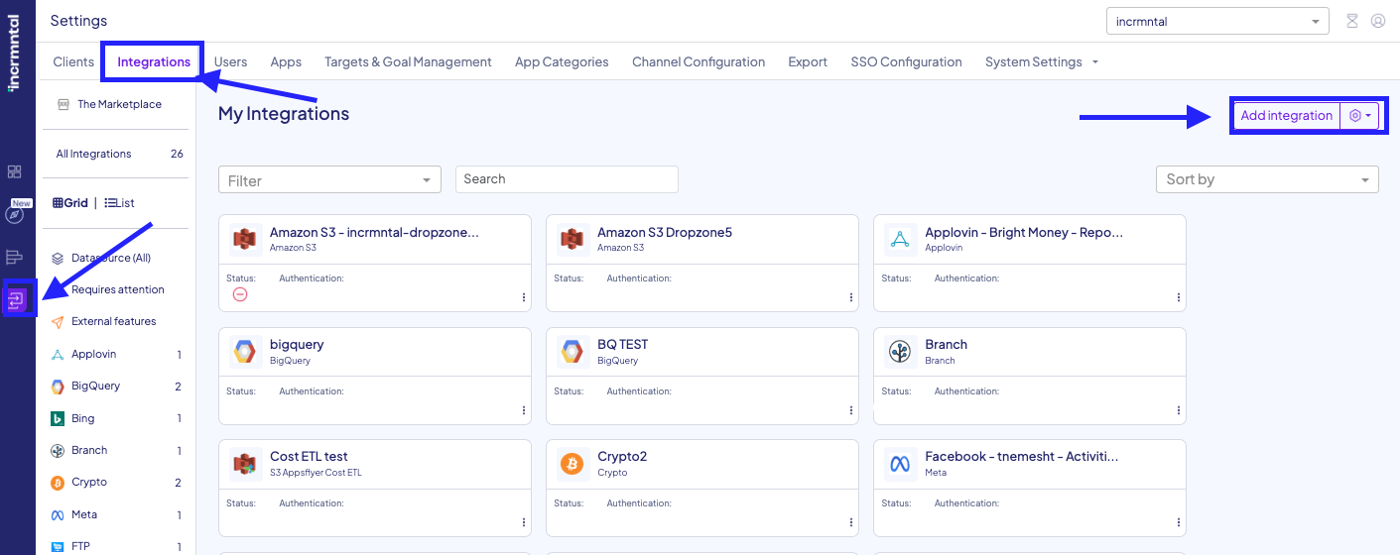Filter by Requires attention
This screenshot has width=1400, height=555.
click(117, 289)
